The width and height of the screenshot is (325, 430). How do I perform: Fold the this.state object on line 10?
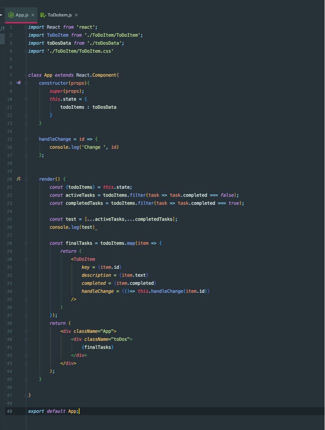26,99
